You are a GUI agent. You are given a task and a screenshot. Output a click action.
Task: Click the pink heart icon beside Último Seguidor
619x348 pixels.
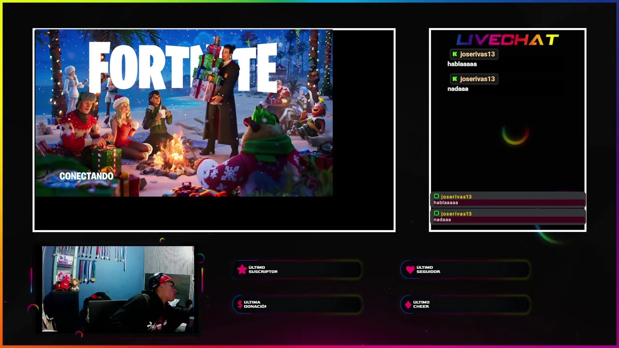410,270
